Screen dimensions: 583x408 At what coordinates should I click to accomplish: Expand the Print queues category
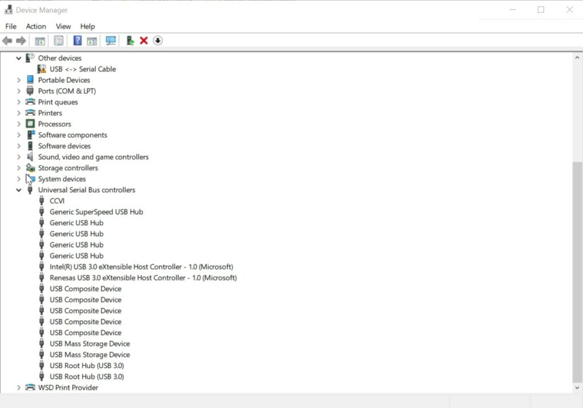[x=19, y=102]
